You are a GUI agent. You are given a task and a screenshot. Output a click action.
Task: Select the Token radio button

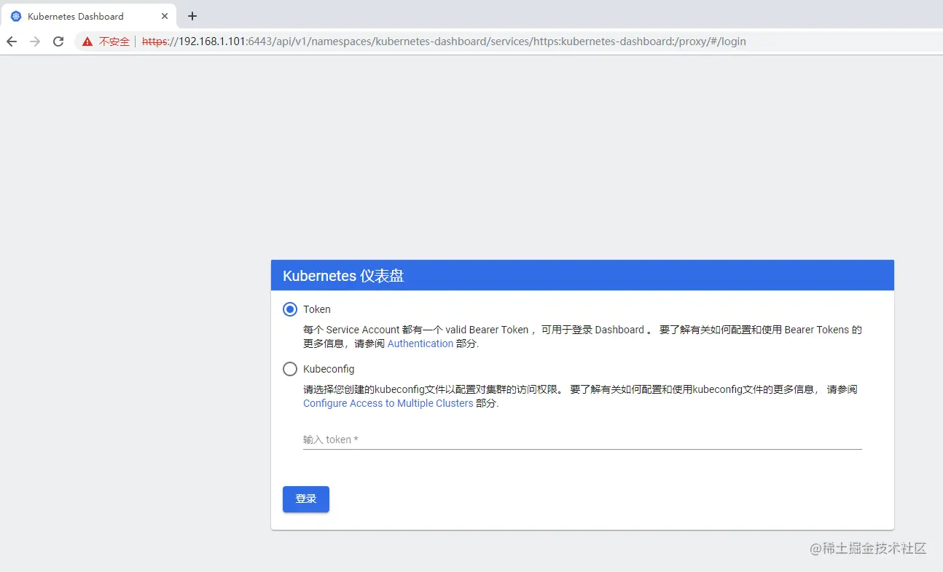coord(290,309)
